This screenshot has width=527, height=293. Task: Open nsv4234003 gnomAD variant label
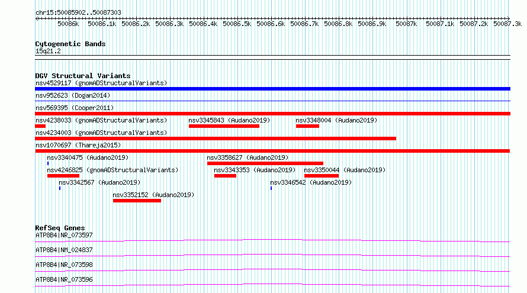pyautogui.click(x=101, y=133)
